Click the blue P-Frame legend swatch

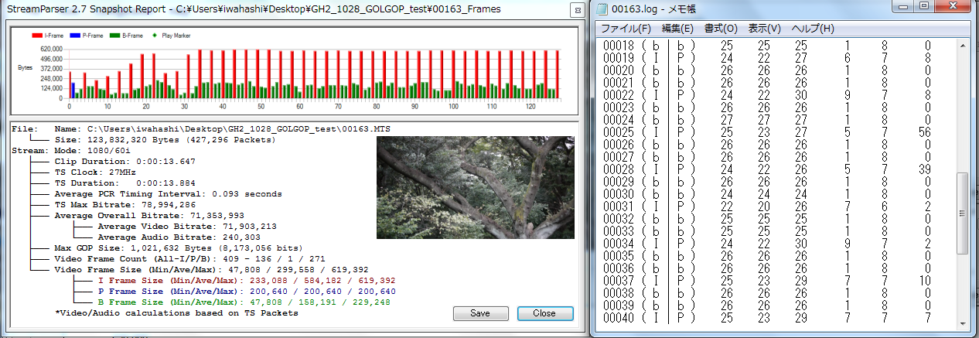pyautogui.click(x=74, y=36)
